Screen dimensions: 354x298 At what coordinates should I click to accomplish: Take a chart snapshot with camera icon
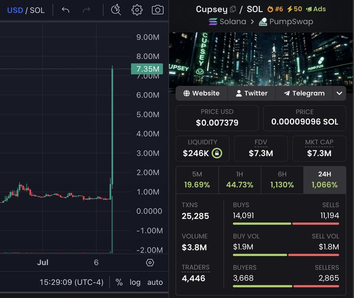[158, 10]
